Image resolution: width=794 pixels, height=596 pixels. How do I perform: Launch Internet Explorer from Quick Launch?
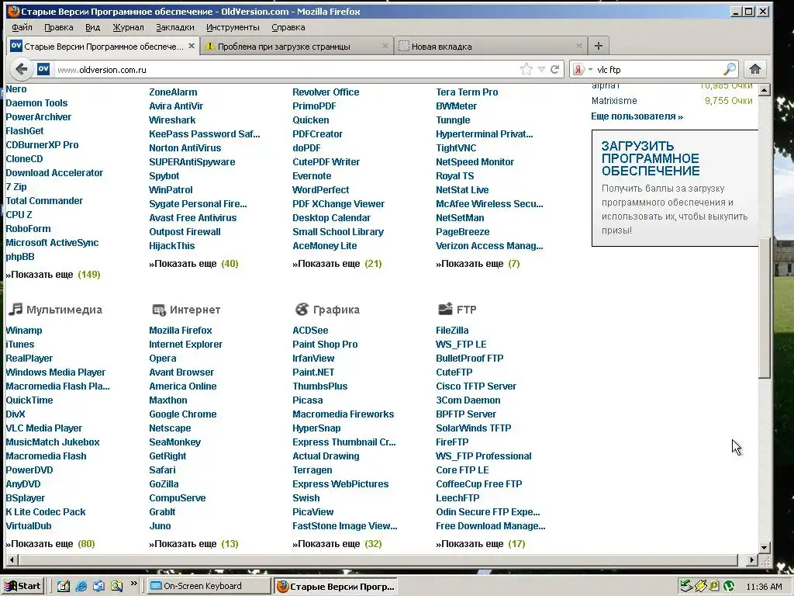point(81,587)
